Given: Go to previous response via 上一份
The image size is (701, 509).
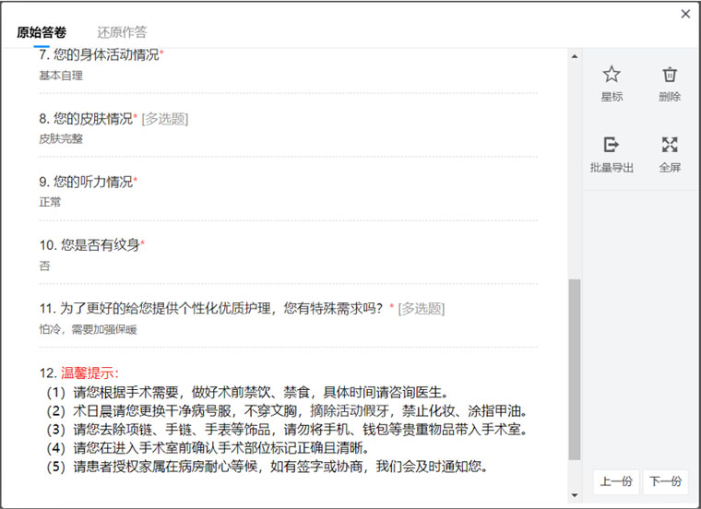Looking at the screenshot, I should 615,480.
